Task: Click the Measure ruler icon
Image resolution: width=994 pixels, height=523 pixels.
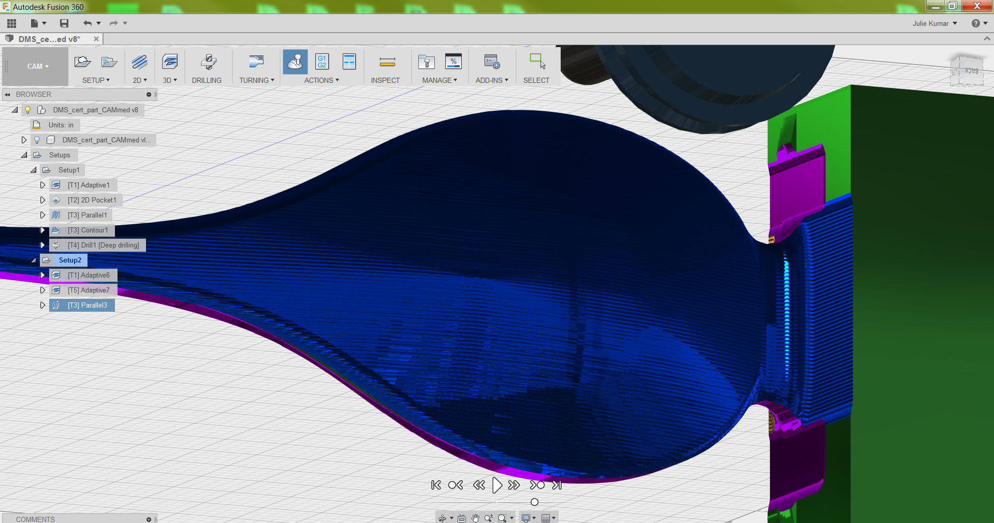Action: click(x=387, y=62)
